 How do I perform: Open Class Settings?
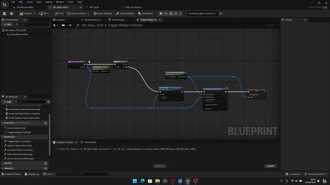click(x=103, y=13)
